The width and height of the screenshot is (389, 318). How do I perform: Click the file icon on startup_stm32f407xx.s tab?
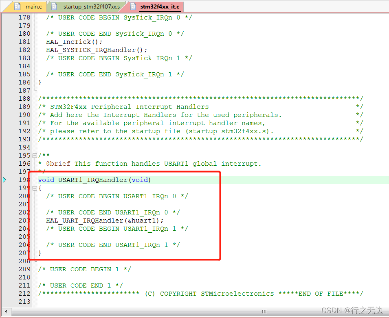[54, 6]
